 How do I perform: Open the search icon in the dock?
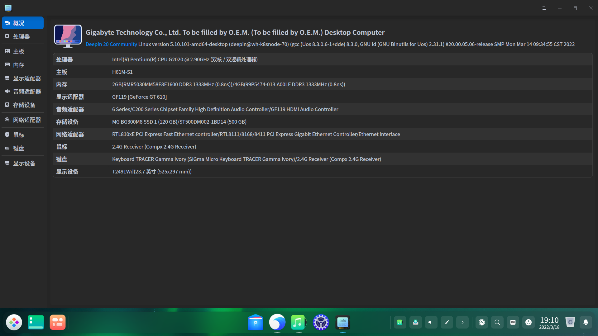pos(497,322)
